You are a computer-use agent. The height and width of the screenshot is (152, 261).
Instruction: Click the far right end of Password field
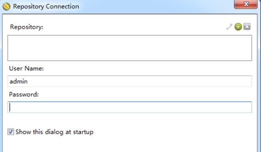tap(249, 107)
